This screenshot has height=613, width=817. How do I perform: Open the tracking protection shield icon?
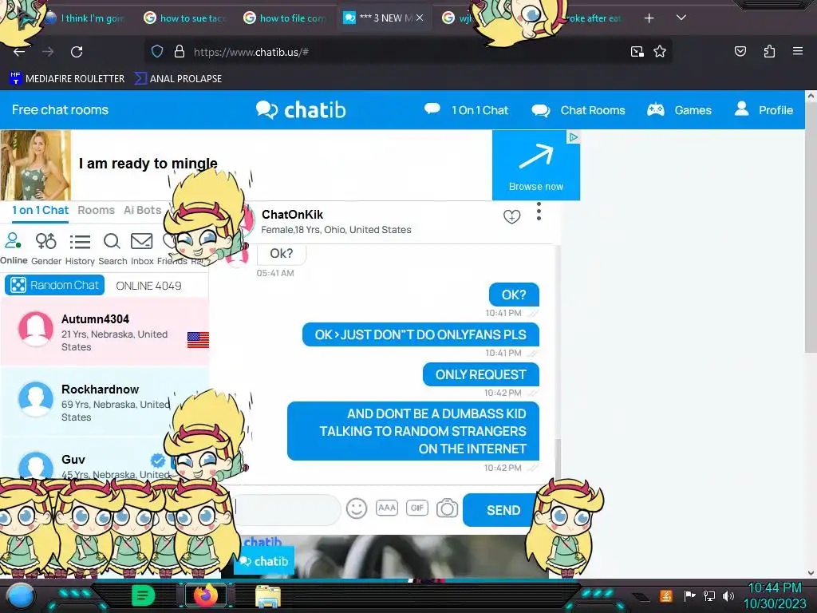(157, 51)
